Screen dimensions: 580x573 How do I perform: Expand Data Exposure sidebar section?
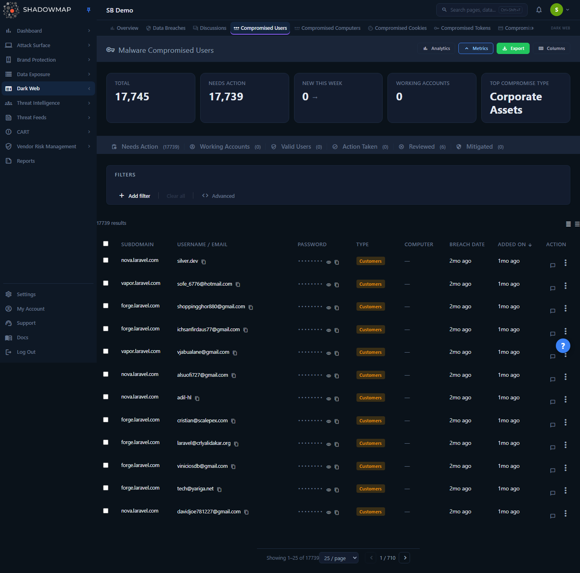coord(48,74)
